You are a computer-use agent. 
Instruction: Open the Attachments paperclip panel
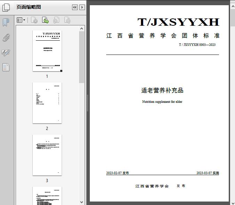(6, 38)
